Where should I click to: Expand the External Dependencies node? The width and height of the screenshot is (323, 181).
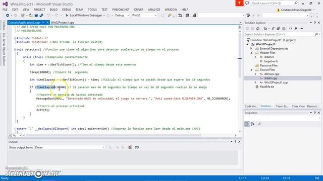(x=251, y=49)
